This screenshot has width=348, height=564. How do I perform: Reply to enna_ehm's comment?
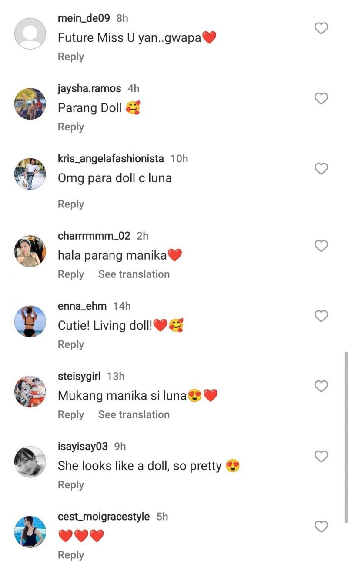tap(71, 344)
